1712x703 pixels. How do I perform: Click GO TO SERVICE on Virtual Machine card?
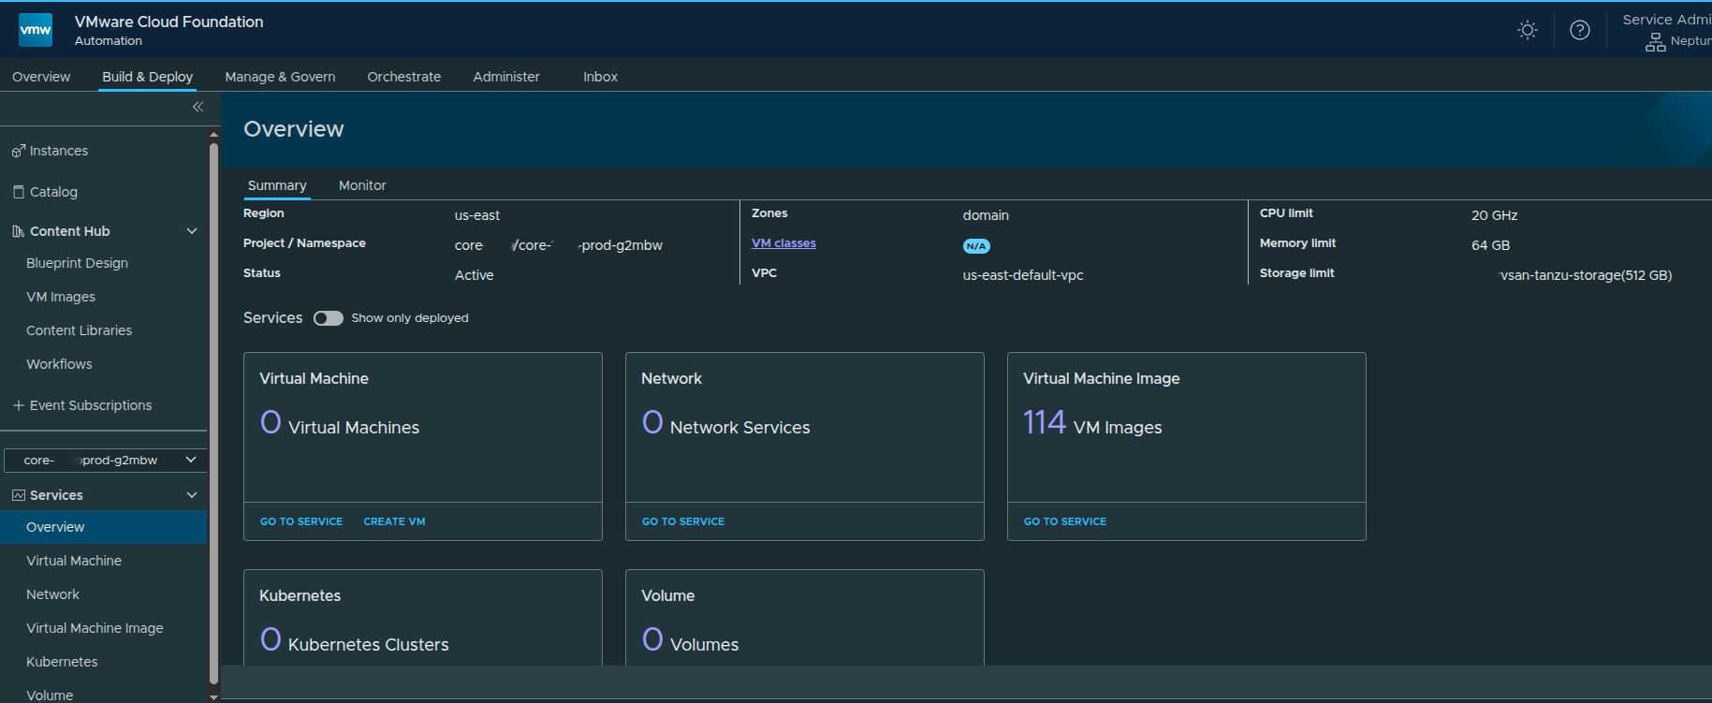pos(301,521)
